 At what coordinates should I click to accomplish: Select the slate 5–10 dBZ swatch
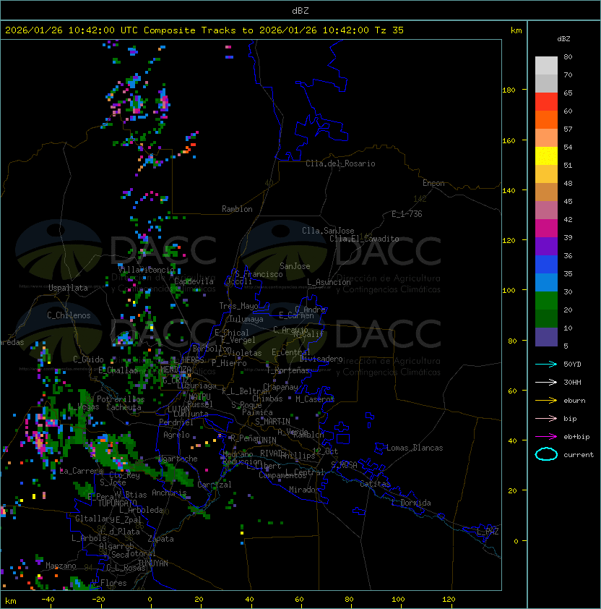point(546,337)
